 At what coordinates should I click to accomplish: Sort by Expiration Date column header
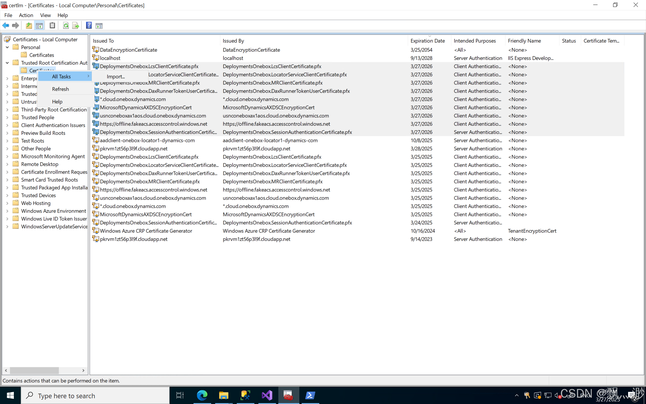pyautogui.click(x=427, y=41)
